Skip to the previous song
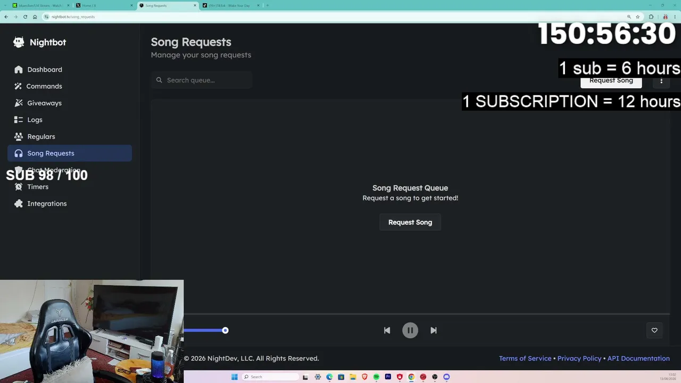 387,330
